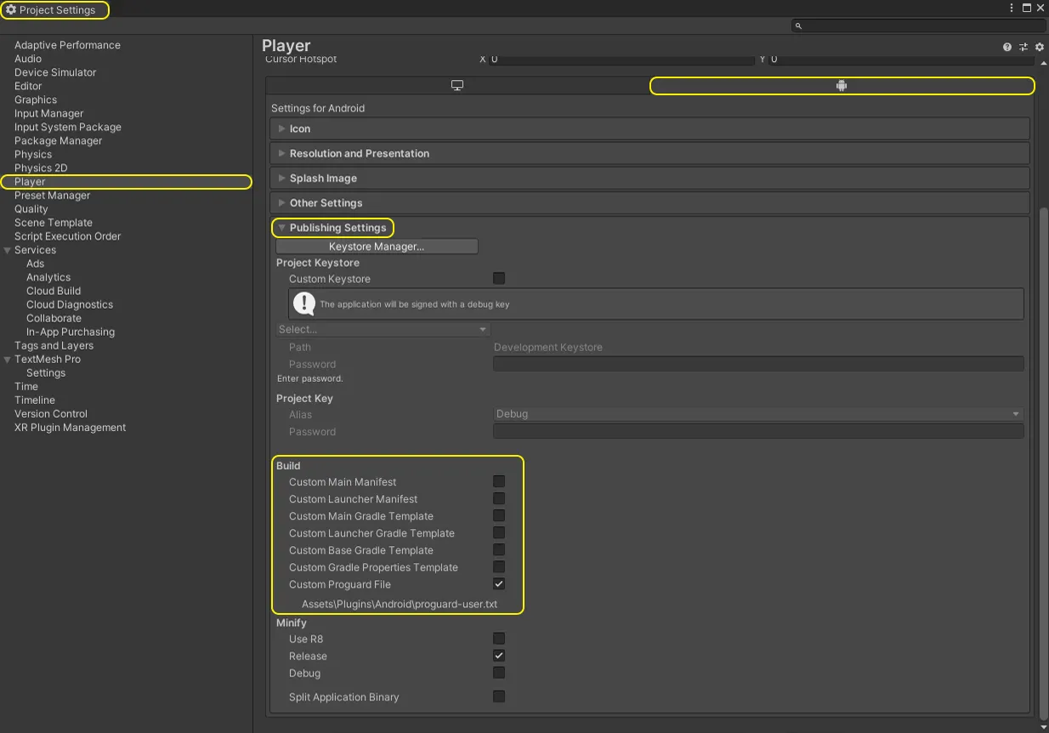This screenshot has width=1049, height=733.
Task: Select Audio settings category
Action: (x=28, y=59)
